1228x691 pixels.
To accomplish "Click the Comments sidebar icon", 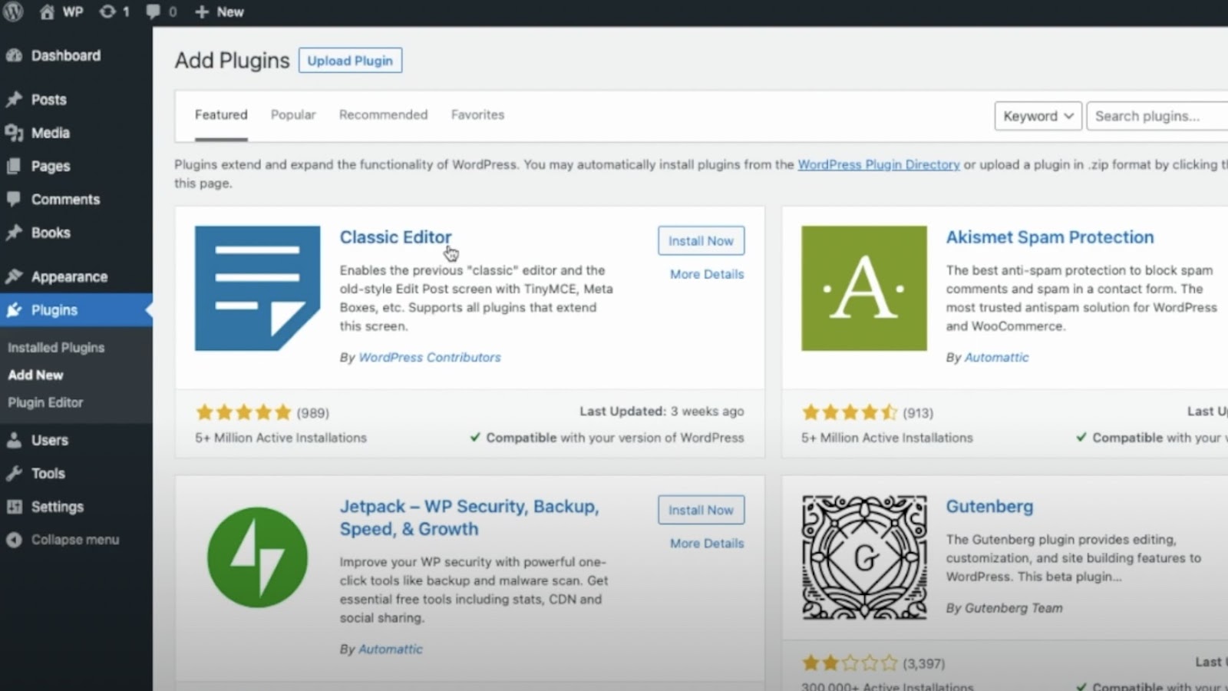I will (x=14, y=199).
